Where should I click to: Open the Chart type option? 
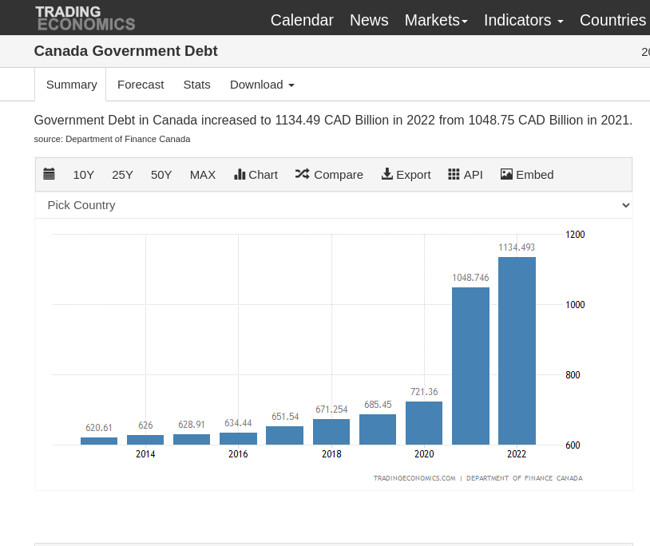pyautogui.click(x=256, y=174)
